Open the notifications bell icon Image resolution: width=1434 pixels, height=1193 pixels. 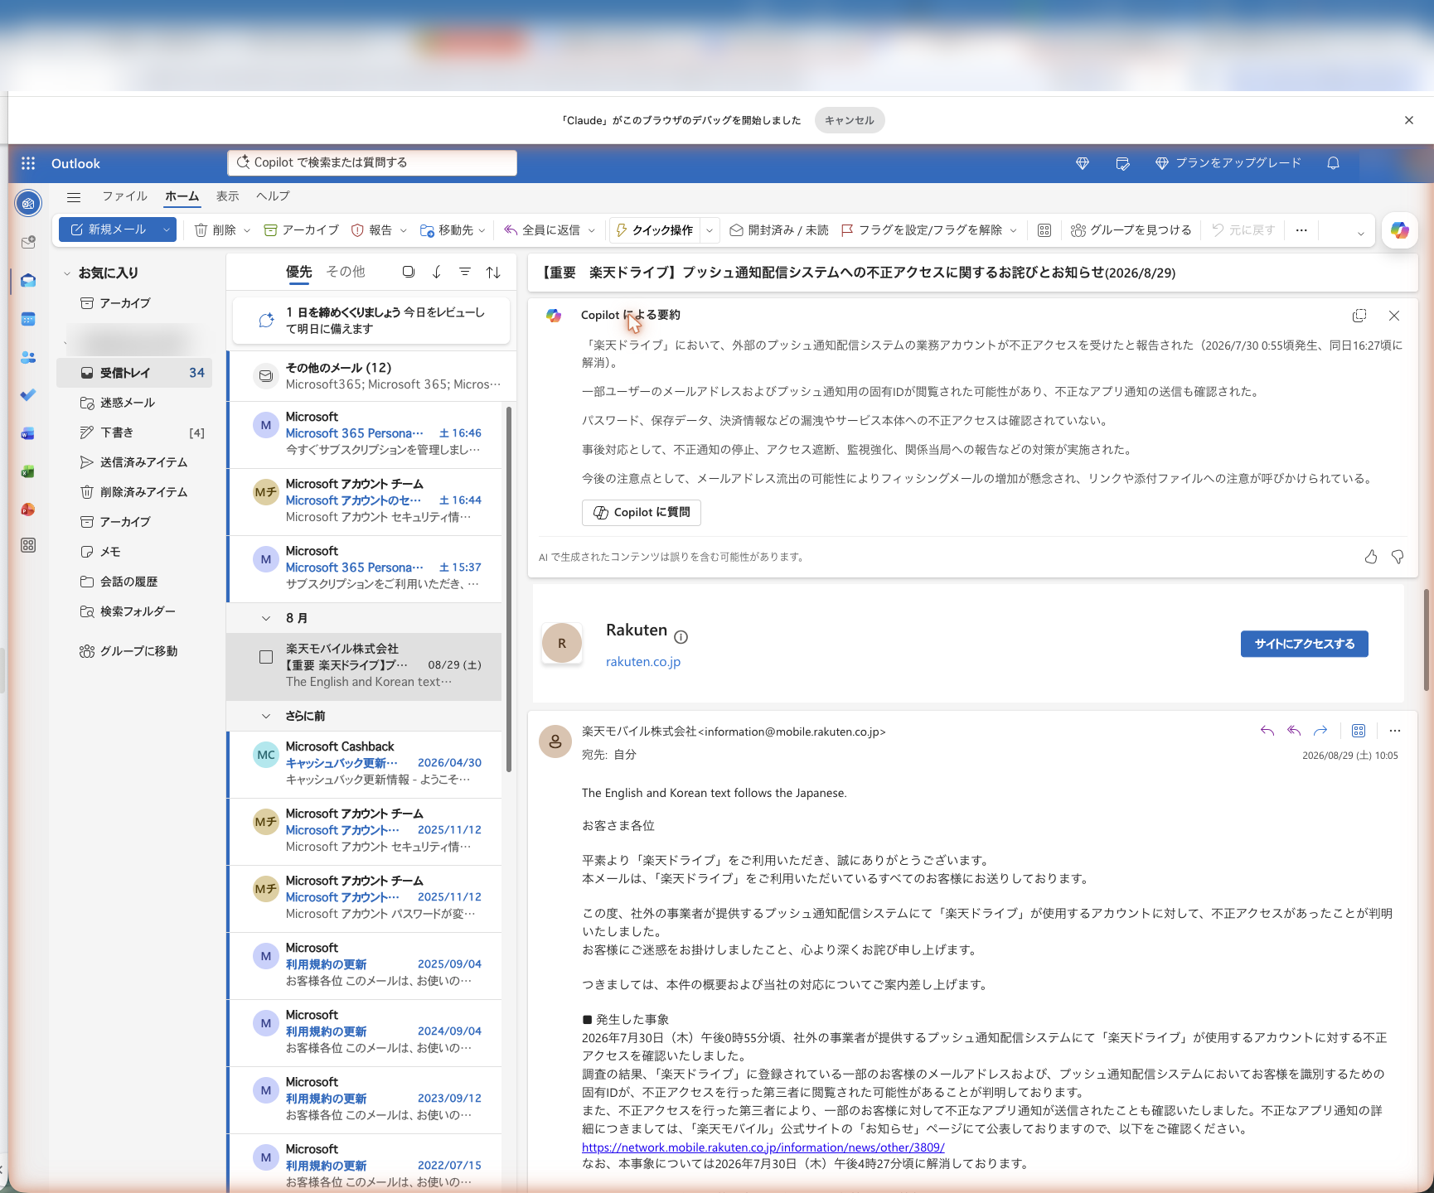[1333, 163]
